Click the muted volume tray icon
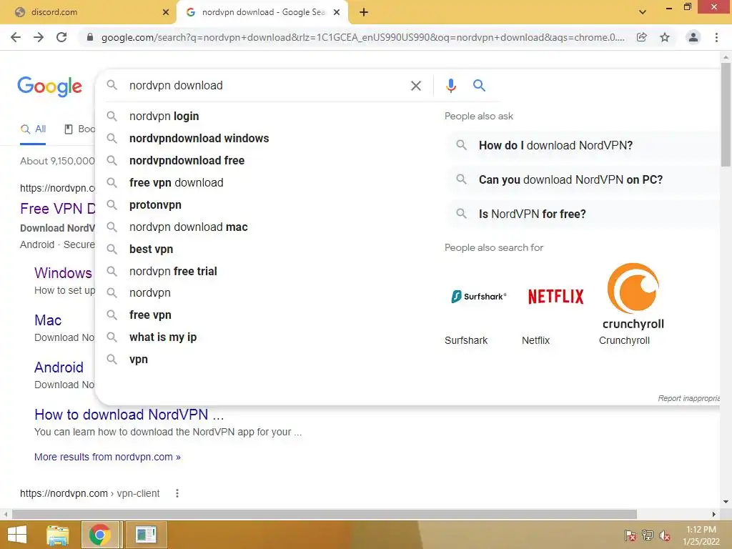Image resolution: width=732 pixels, height=549 pixels. pos(665,535)
